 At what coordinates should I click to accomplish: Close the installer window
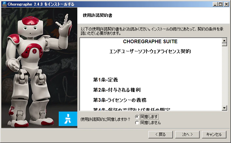point(226,4)
